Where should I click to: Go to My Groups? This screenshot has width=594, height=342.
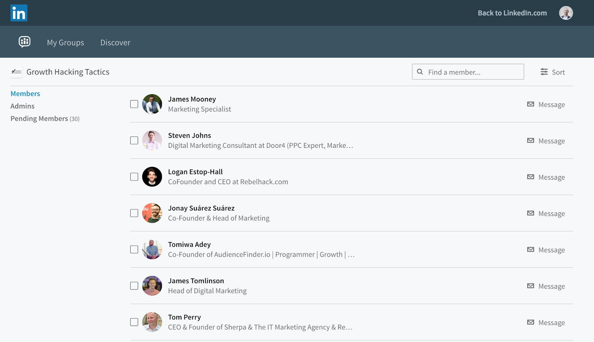coord(65,43)
